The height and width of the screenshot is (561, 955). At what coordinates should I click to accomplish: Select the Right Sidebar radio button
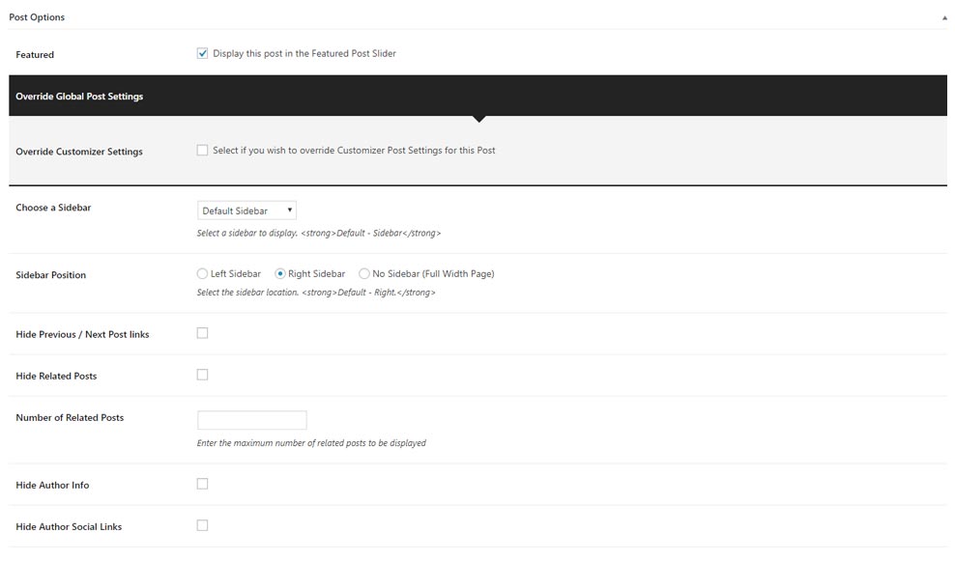click(x=280, y=274)
